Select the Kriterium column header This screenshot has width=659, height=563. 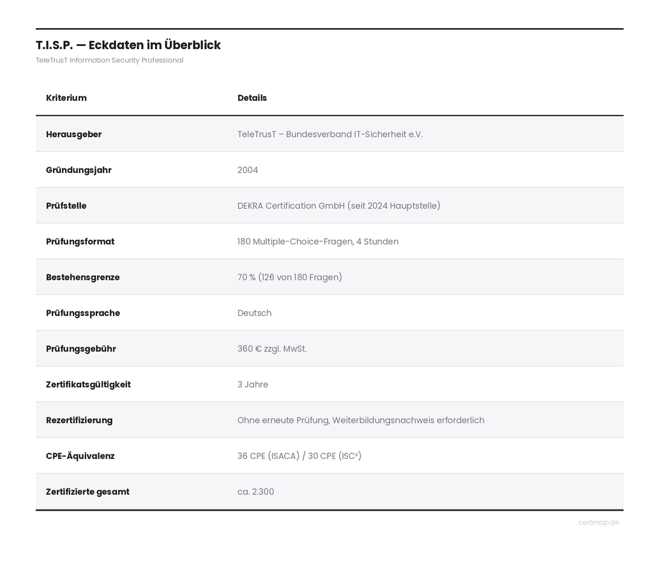click(66, 98)
